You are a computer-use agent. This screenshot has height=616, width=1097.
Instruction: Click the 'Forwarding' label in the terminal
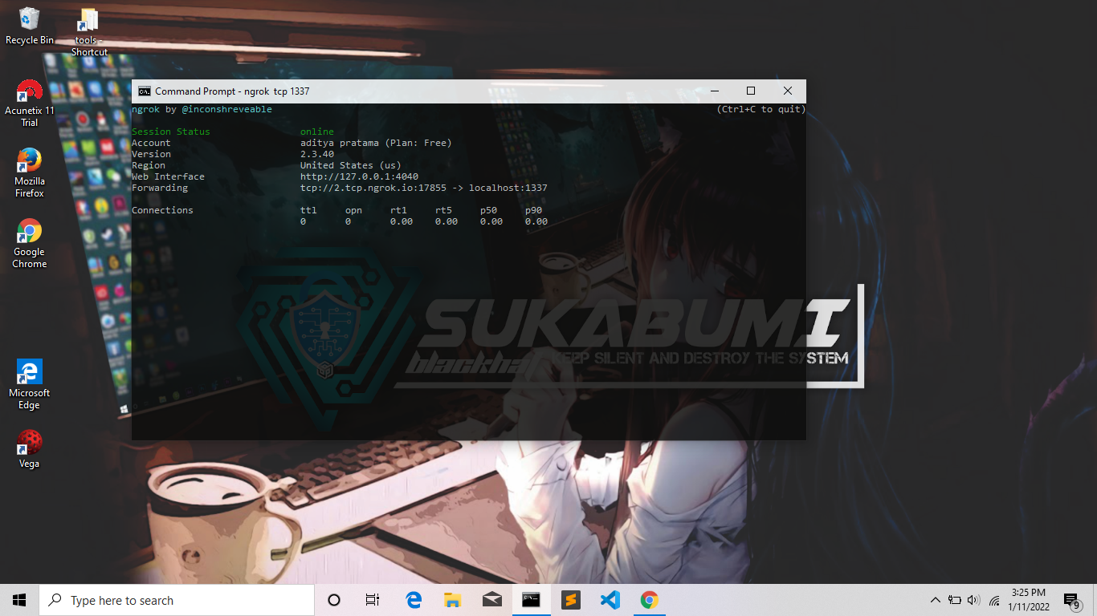pos(160,188)
